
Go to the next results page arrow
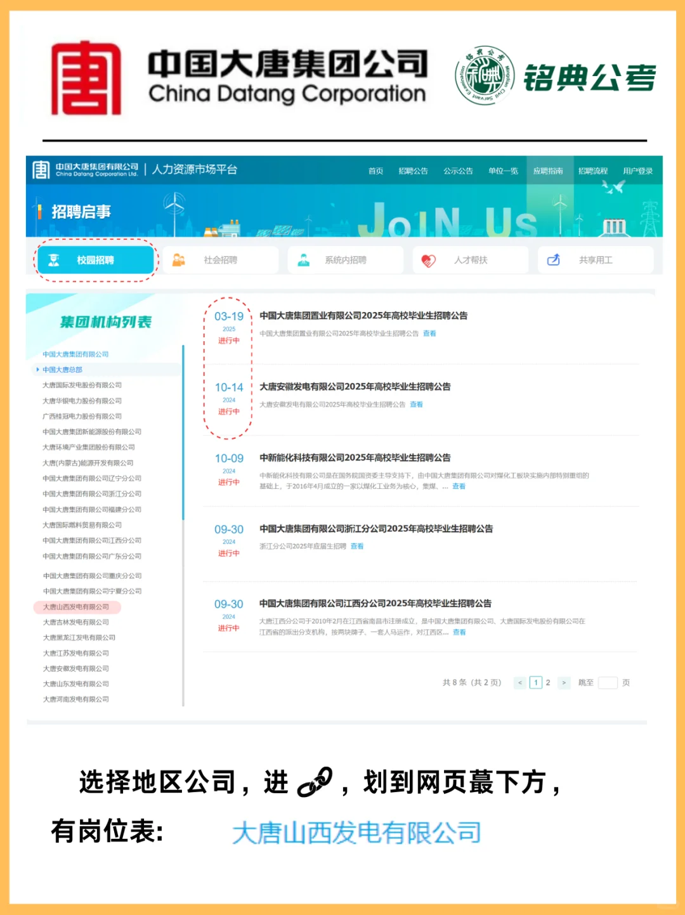(x=564, y=683)
